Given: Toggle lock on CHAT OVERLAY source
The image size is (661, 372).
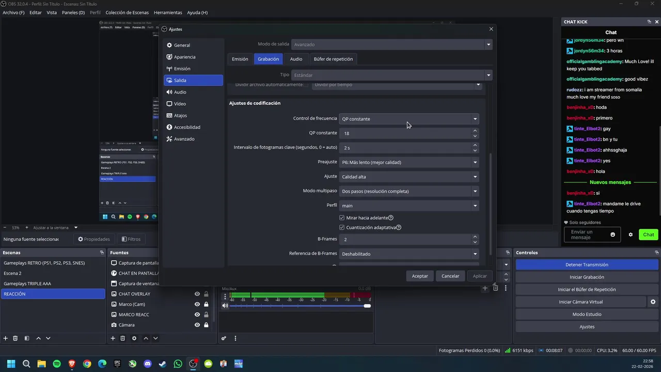Looking at the screenshot, I should 206,294.
